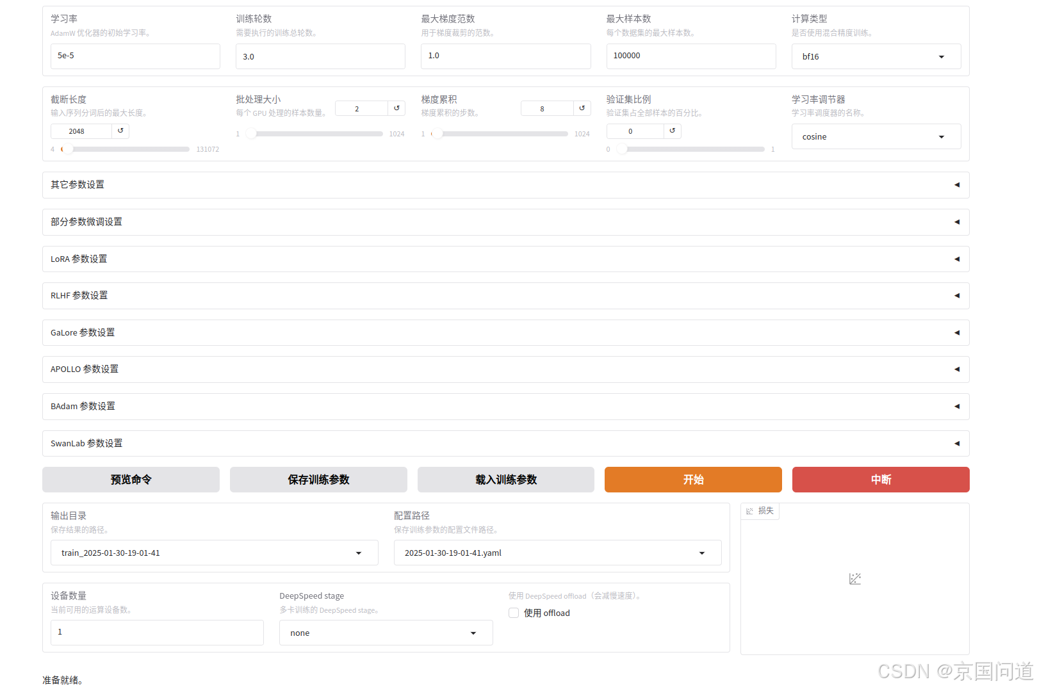
Task: Click the chart placeholder icon in the loss panel
Action: pyautogui.click(x=855, y=579)
